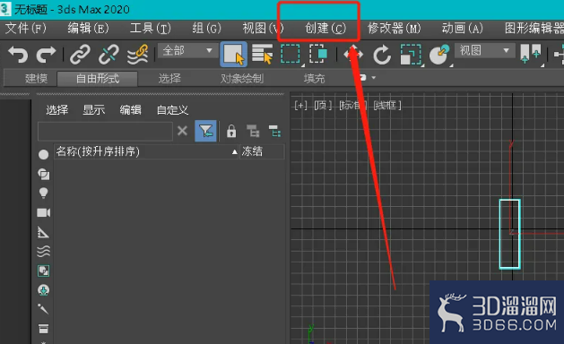Toggle display of helpers icon
Image resolution: width=564 pixels, height=344 pixels.
[43, 232]
